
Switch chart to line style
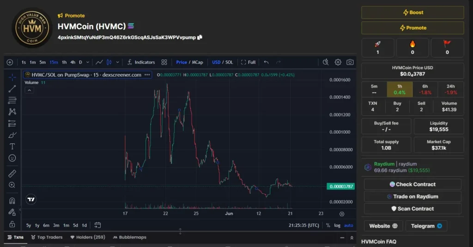click(99, 62)
